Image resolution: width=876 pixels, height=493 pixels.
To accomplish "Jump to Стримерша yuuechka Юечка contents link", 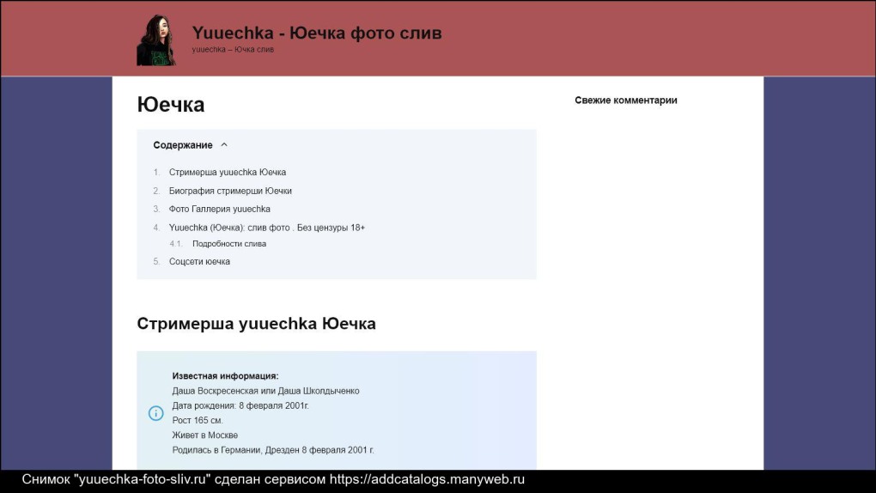I will [x=228, y=172].
